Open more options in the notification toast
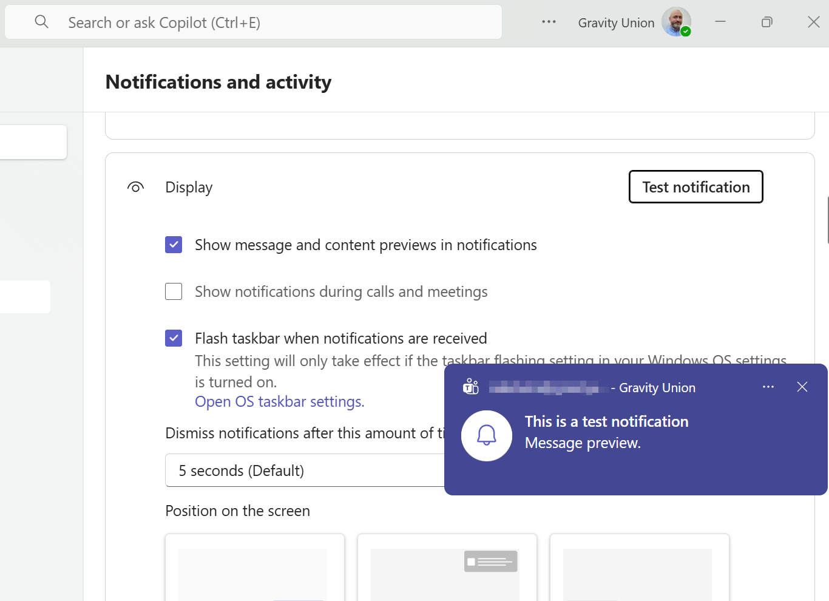The image size is (829, 601). coord(768,387)
